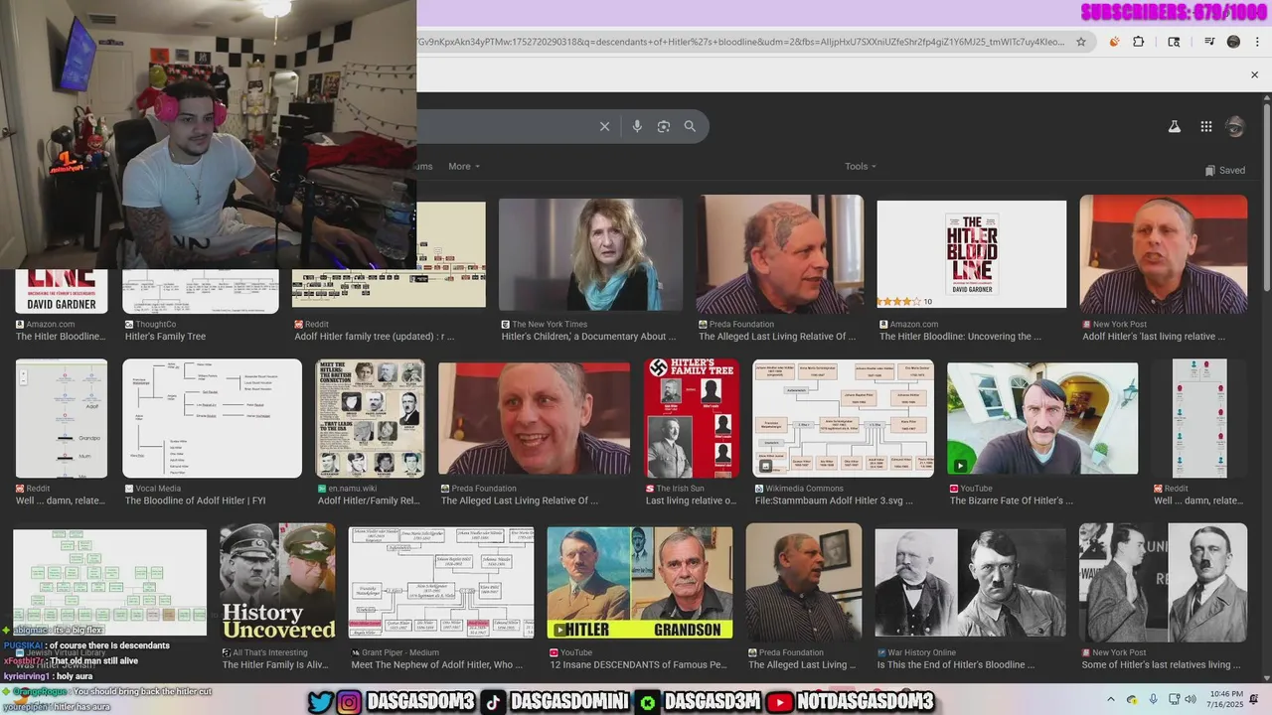Dismiss the bar below the address bar
The height and width of the screenshot is (715, 1272).
pyautogui.click(x=1254, y=74)
